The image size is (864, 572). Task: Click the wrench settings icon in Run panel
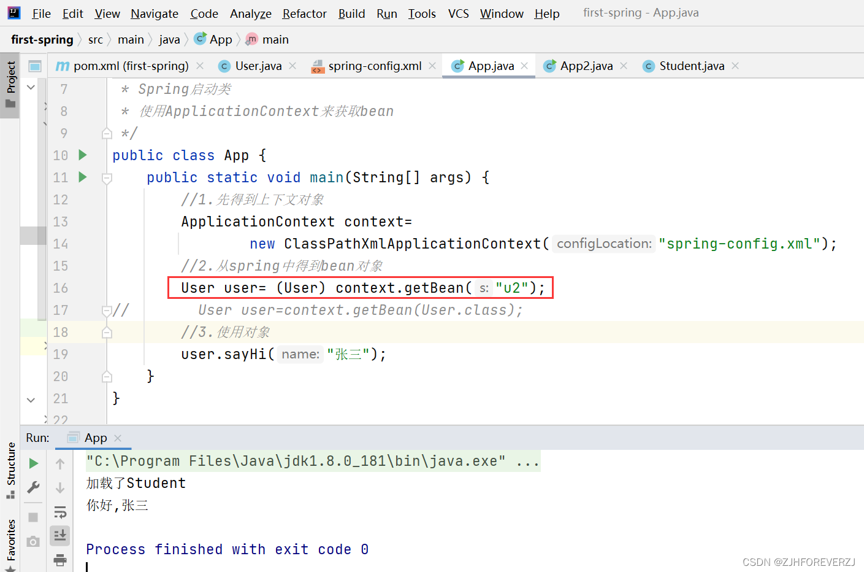(x=34, y=487)
